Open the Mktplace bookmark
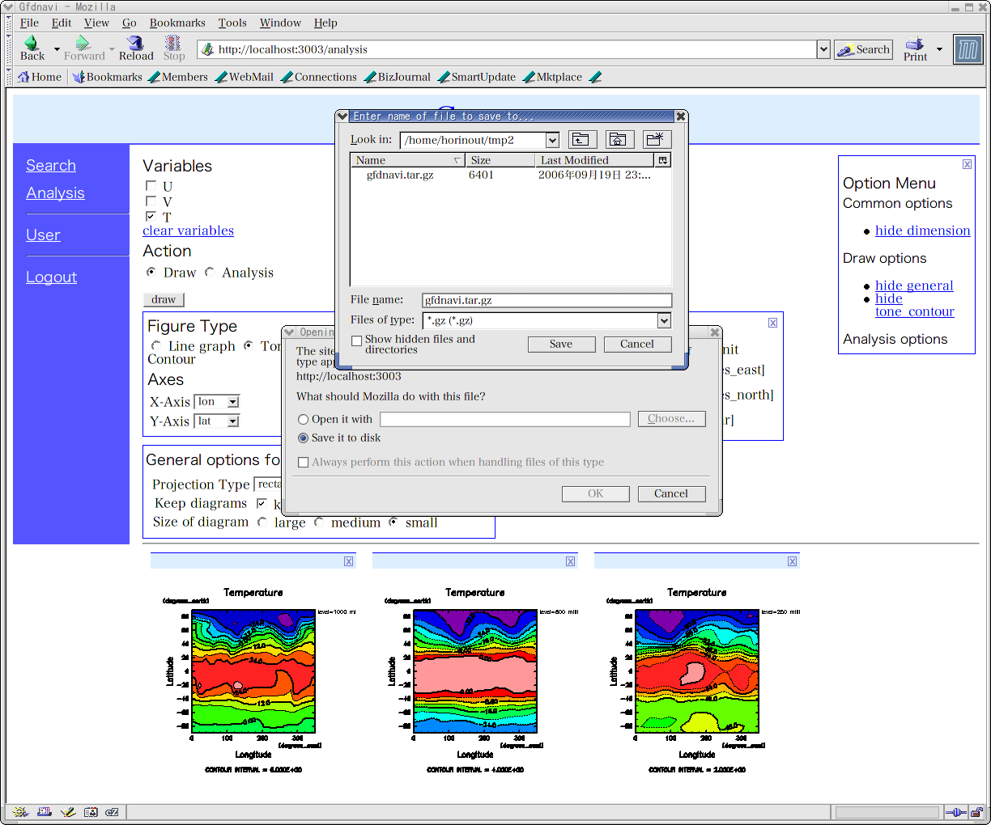The image size is (991, 825). [x=552, y=77]
